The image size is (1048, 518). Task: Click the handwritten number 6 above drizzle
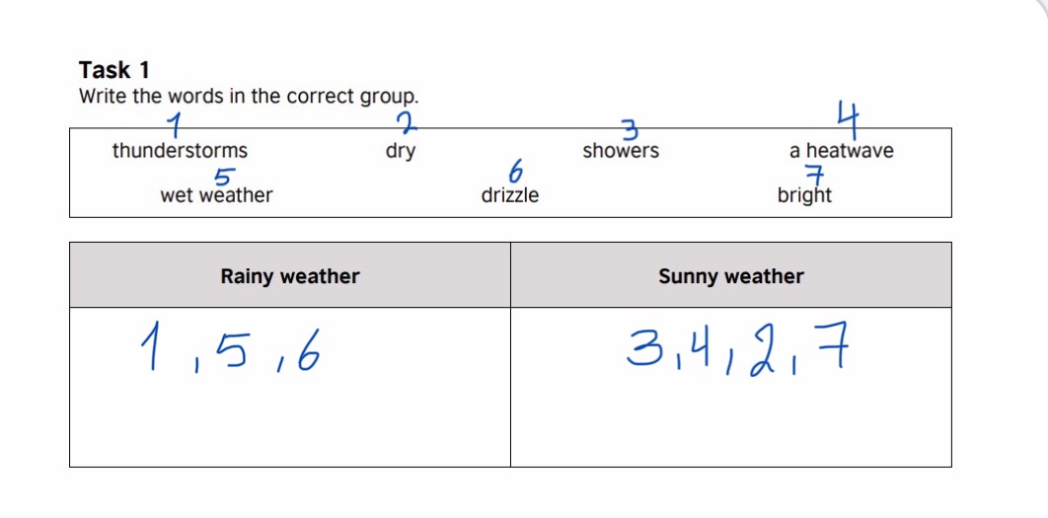(x=514, y=173)
